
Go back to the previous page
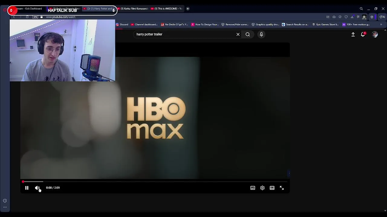click(14, 17)
